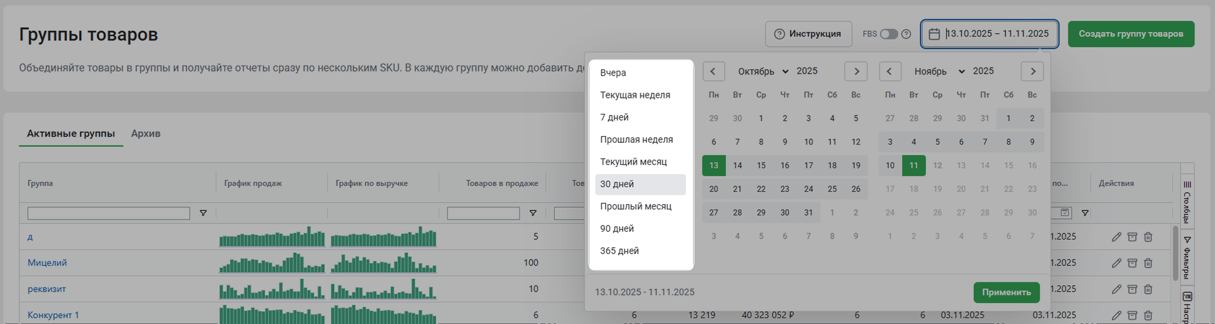This screenshot has height=324, width=1215.
Task: Open the Ноябрь month dropdown
Action: [939, 72]
